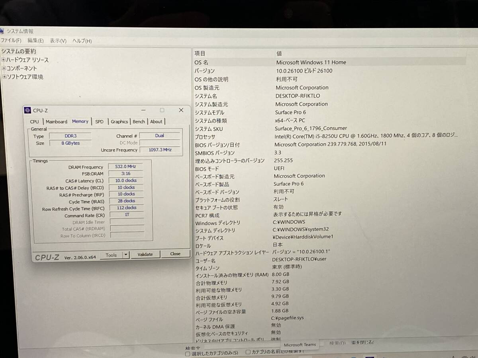Expand the コンポーネント node
The height and width of the screenshot is (358, 478).
pos(4,68)
